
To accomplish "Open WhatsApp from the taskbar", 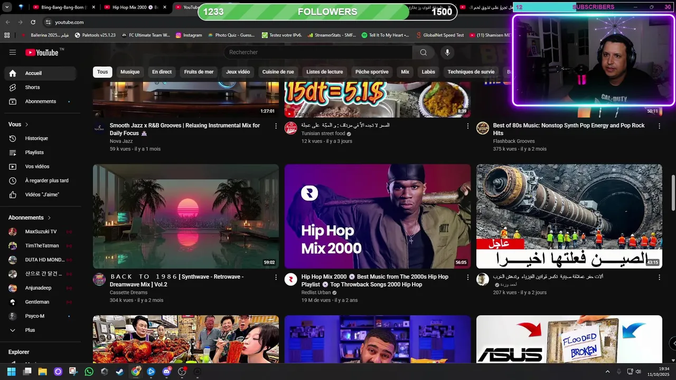I will [x=89, y=372].
